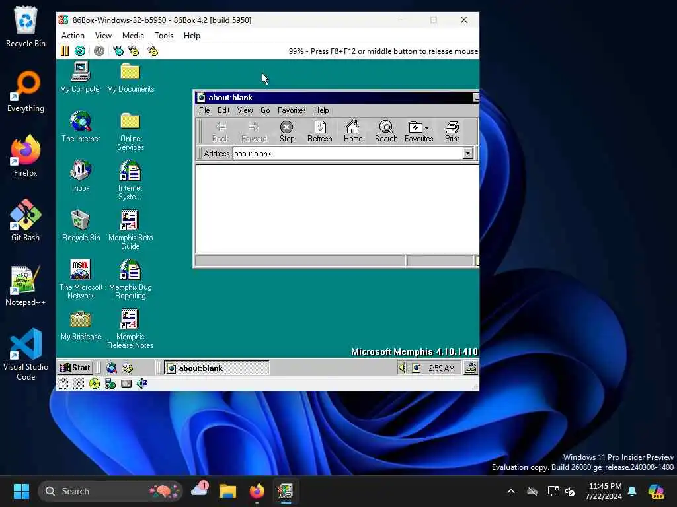This screenshot has height=507, width=677.
Task: Click about:blank taskbar button
Action: click(217, 368)
